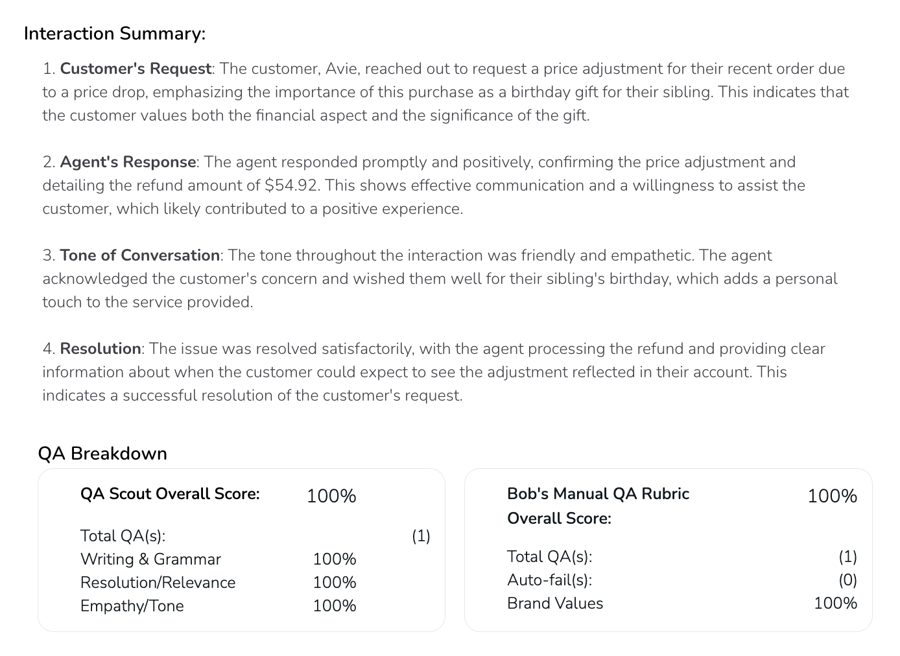Viewport: 900px width, 656px height.
Task: Click the Interaction Summary heading
Action: (x=114, y=34)
